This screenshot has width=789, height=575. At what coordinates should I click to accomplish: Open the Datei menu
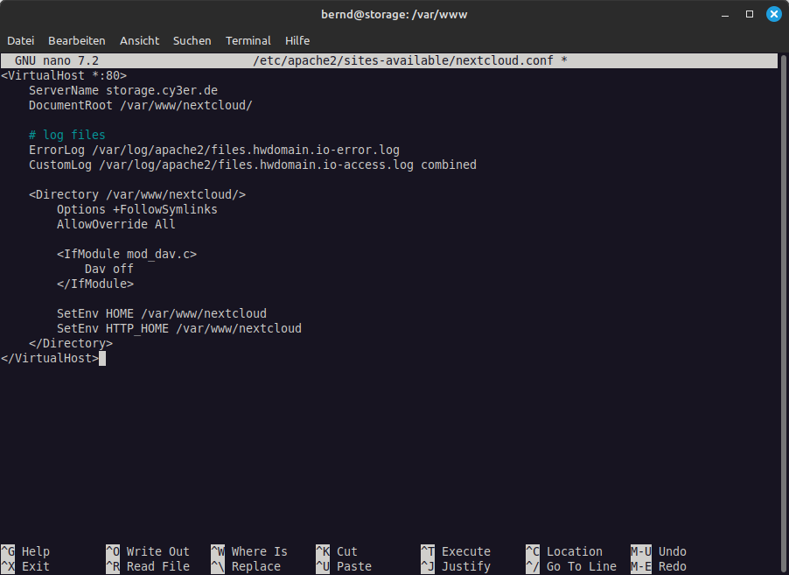coord(21,41)
